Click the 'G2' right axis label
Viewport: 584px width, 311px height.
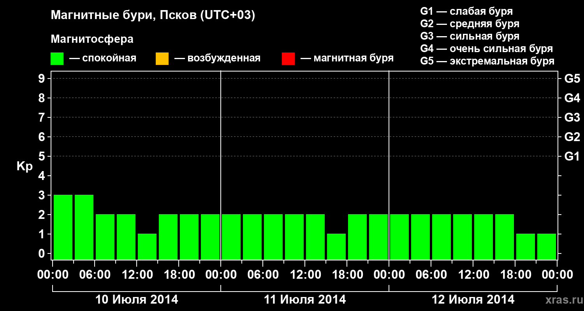(x=572, y=137)
